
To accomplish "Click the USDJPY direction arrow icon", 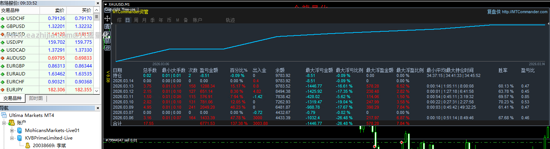I will pos(3,42).
